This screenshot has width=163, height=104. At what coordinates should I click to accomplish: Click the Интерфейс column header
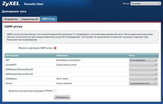click(x=12, y=56)
